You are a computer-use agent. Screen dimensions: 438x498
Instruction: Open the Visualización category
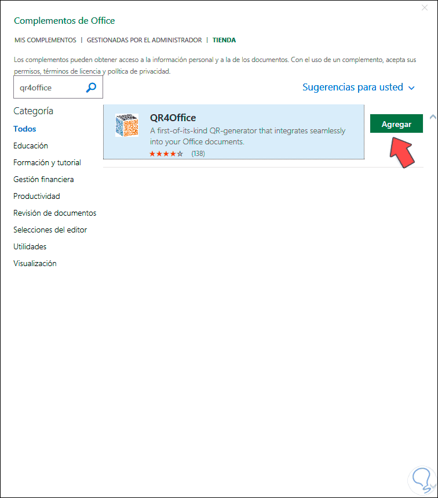(x=35, y=264)
